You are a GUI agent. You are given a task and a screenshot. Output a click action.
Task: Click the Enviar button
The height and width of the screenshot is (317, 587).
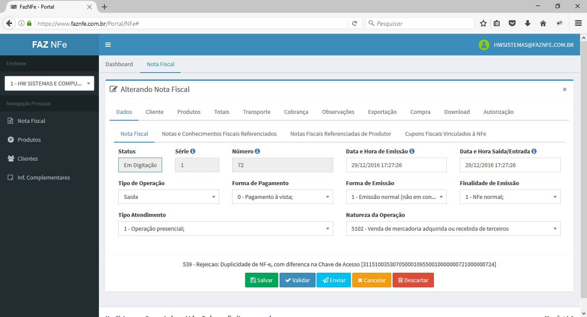click(334, 280)
